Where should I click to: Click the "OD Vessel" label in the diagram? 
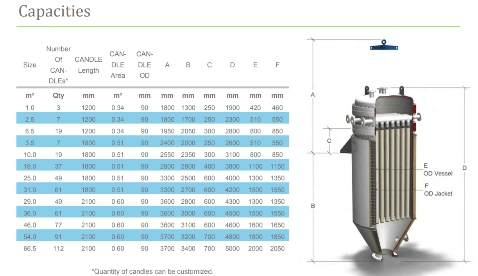coord(438,173)
